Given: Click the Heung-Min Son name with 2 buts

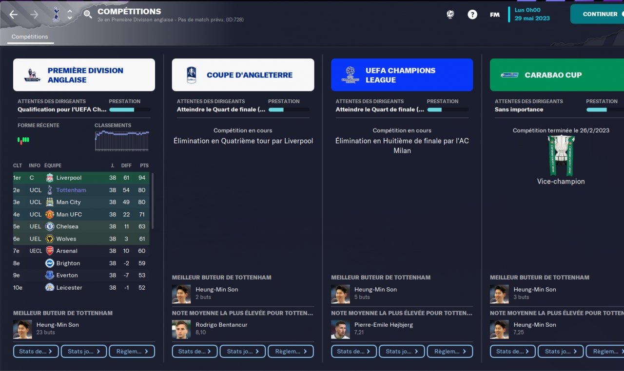Looking at the screenshot, I should pyautogui.click(x=217, y=289).
